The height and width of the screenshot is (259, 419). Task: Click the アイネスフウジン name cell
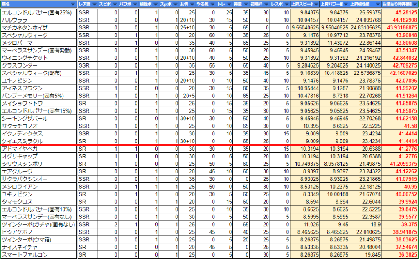pyautogui.click(x=39, y=88)
